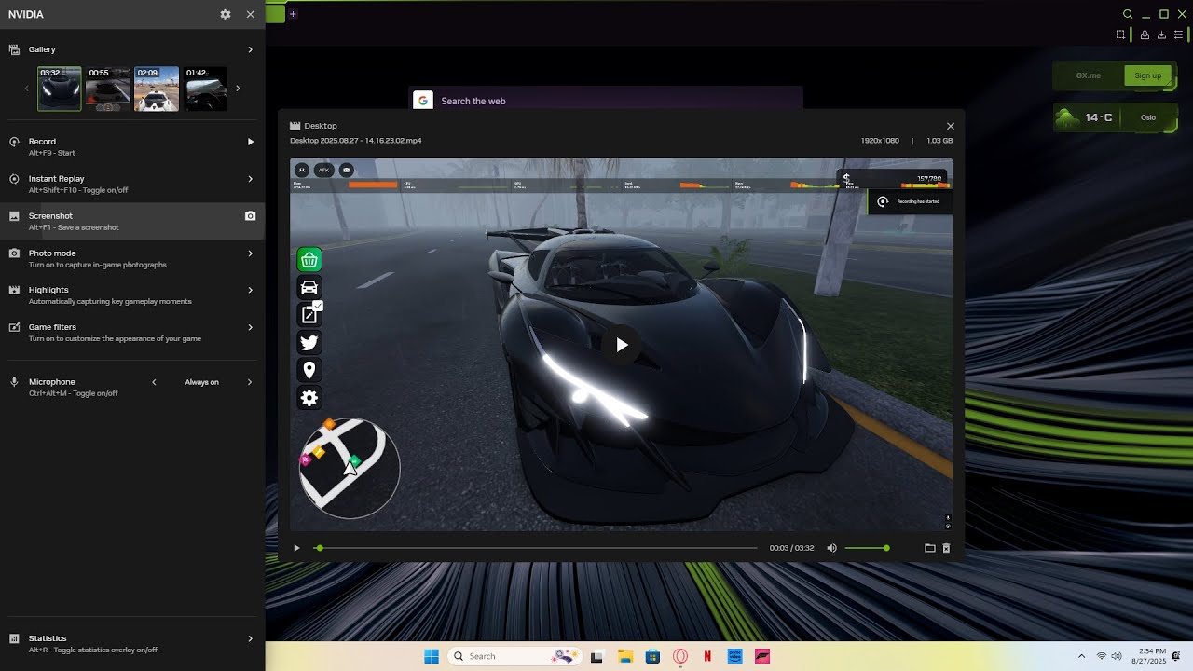The width and height of the screenshot is (1193, 671).
Task: Select the Photo mode menu row
Action: [x=132, y=258]
